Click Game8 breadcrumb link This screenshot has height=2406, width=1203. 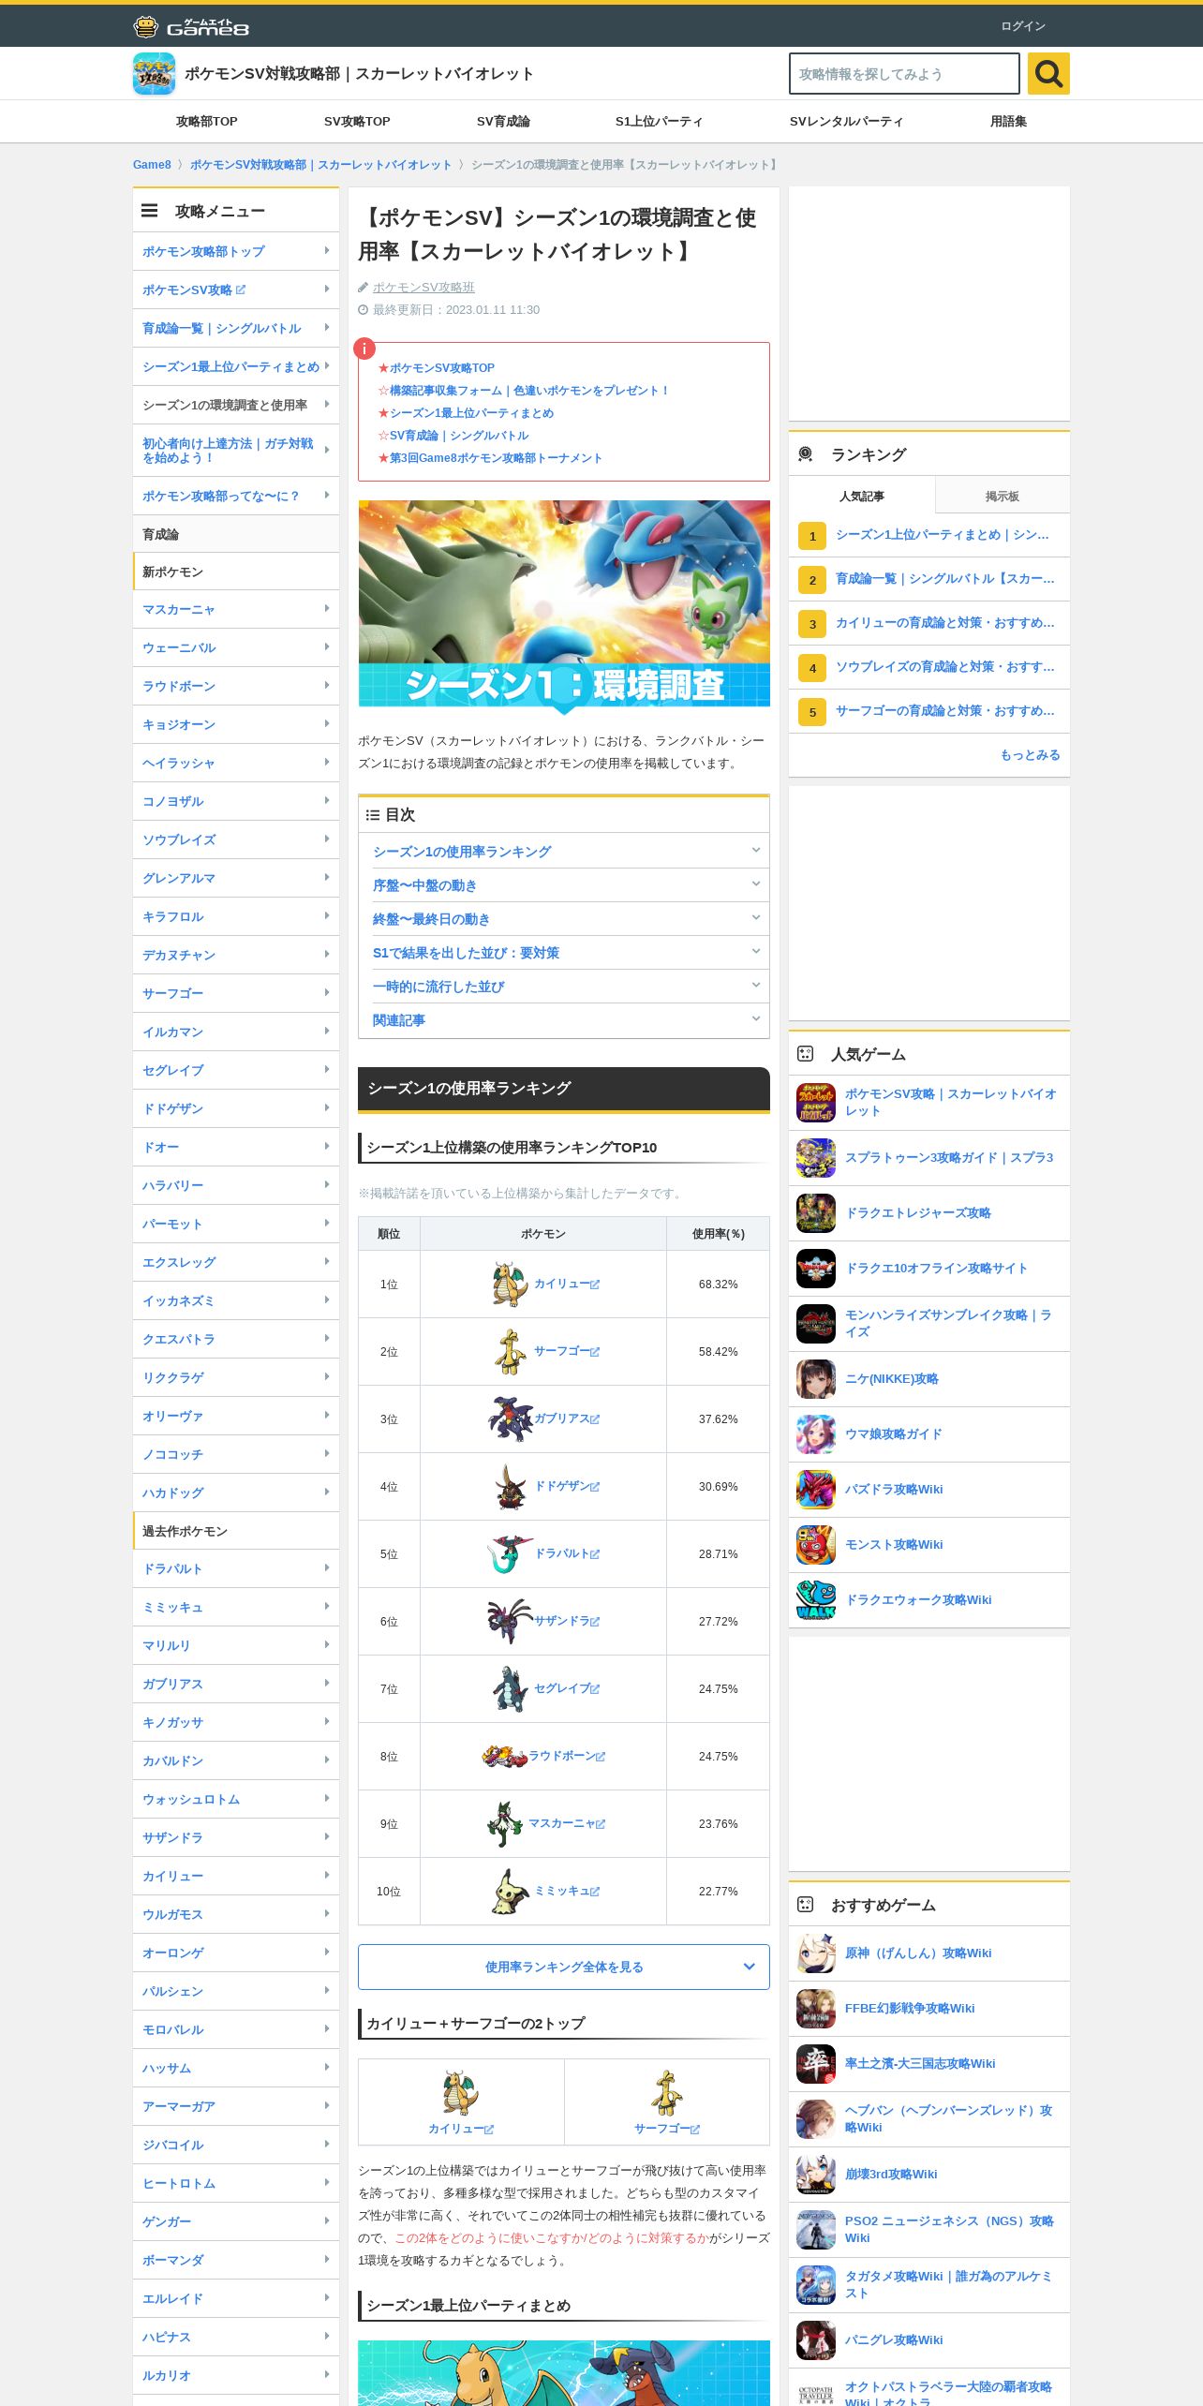tap(152, 164)
